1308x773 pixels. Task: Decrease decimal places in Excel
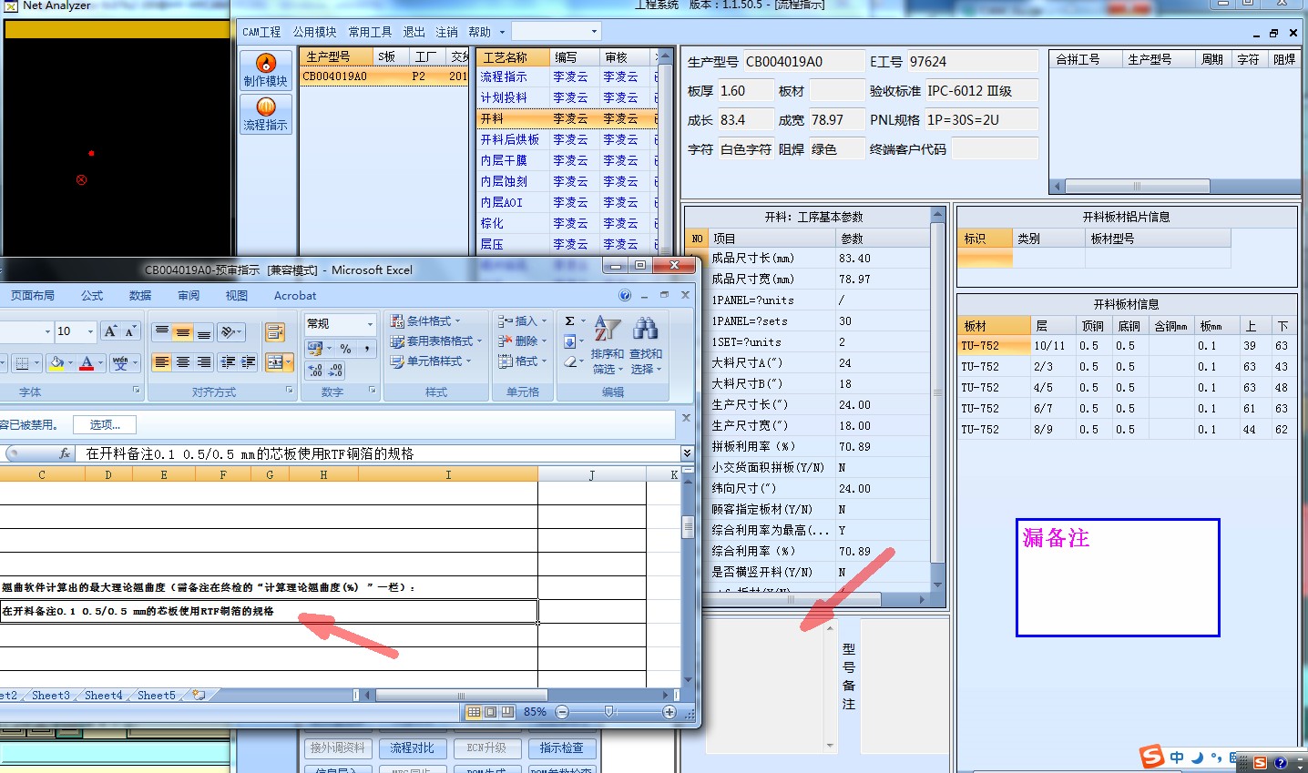click(335, 370)
